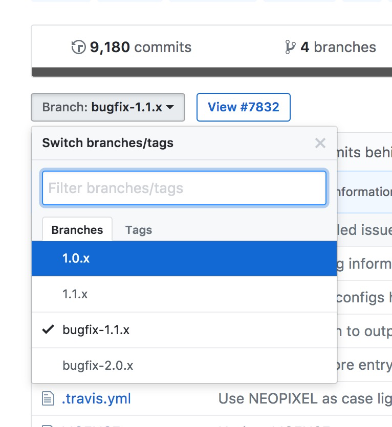Viewport: 392px width, 427px height.
Task: Click the commits history clock icon
Action: pyautogui.click(x=79, y=47)
